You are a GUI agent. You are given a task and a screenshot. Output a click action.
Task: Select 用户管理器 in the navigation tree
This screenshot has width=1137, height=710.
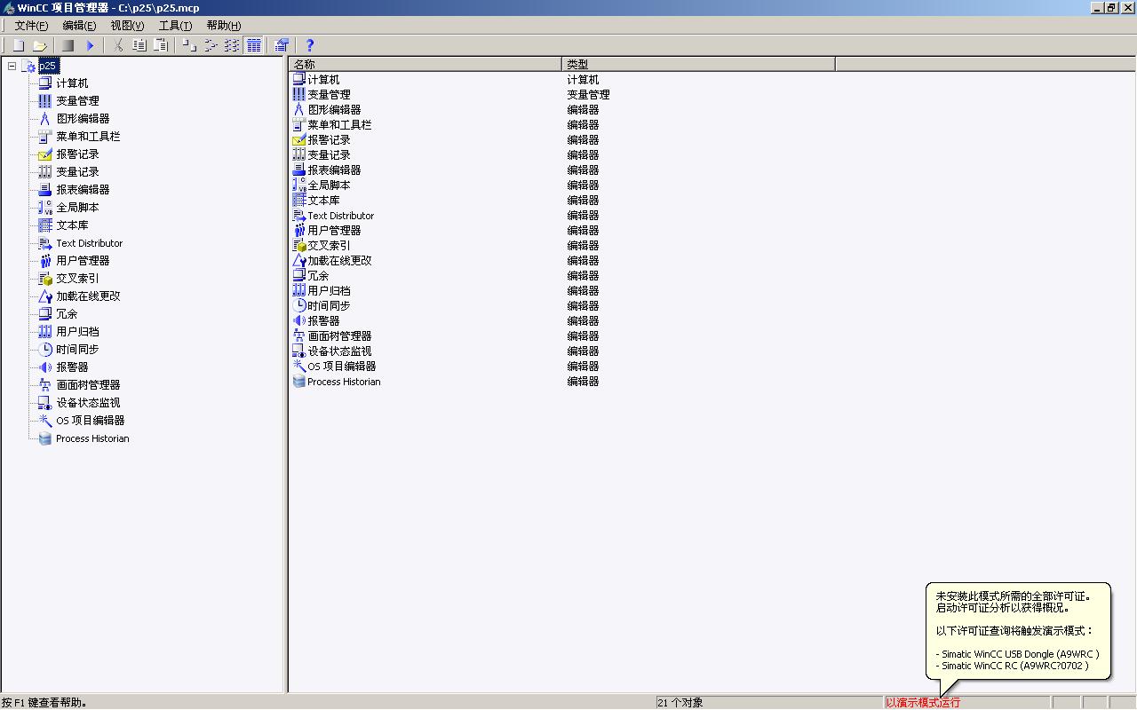[83, 261]
